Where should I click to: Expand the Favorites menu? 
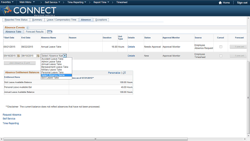(x=7, y=2)
